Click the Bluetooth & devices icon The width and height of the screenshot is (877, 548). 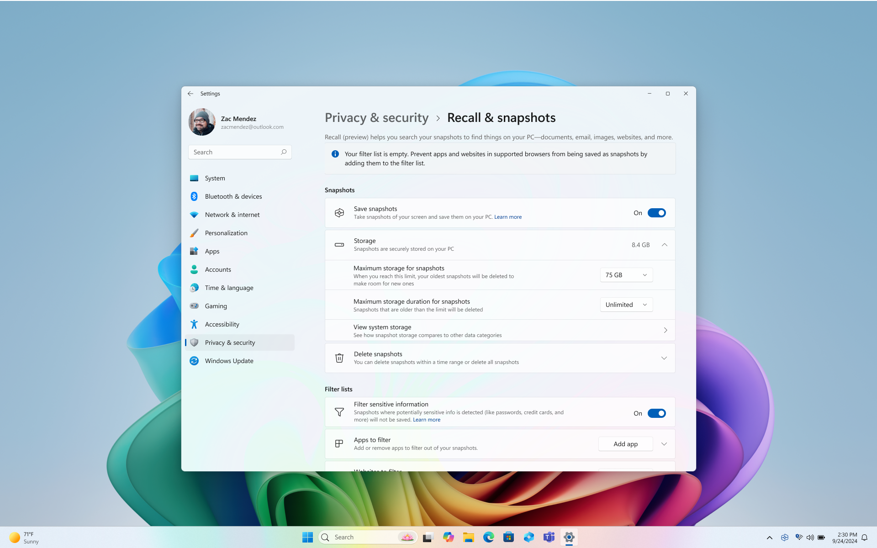[x=194, y=196]
